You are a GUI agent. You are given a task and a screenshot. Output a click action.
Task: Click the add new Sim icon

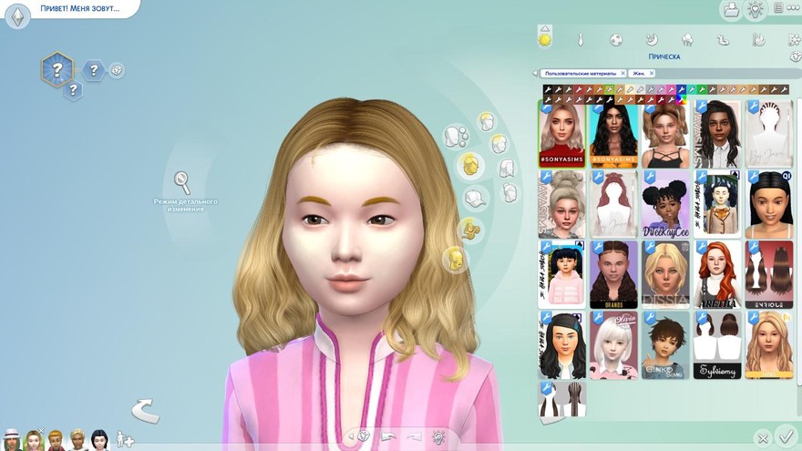point(126,440)
